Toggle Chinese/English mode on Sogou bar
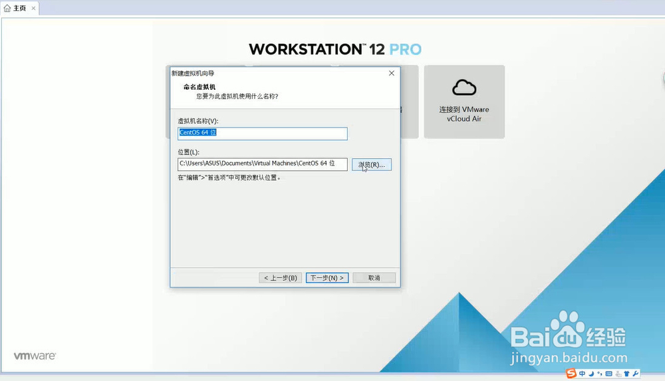The image size is (665, 381). (x=582, y=374)
